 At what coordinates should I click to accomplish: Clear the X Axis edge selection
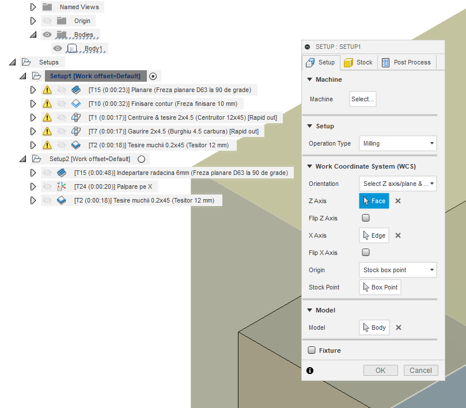398,235
